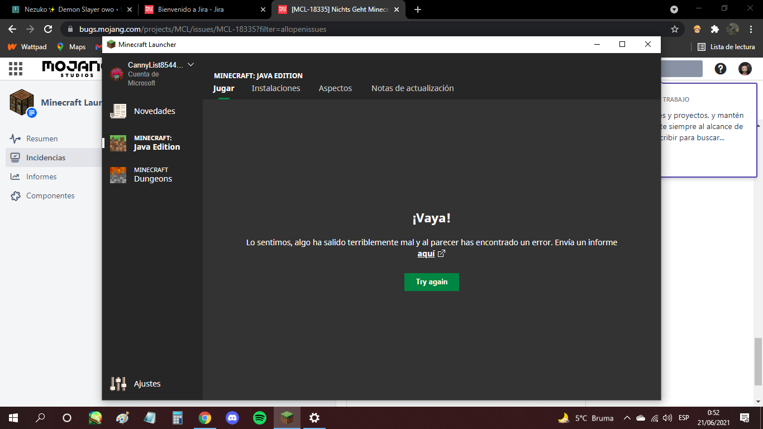Open the Calculator from the taskbar
The width and height of the screenshot is (763, 429).
pyautogui.click(x=178, y=417)
